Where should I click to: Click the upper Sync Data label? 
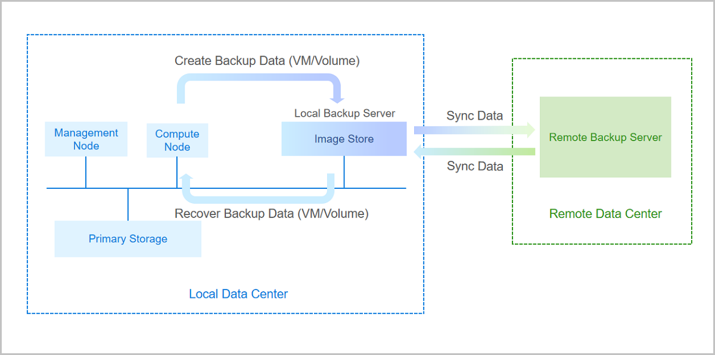click(474, 116)
